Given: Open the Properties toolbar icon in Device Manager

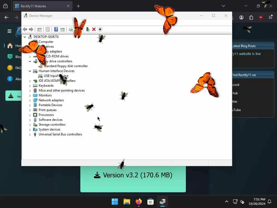Looking at the screenshot, I should pos(48,29).
